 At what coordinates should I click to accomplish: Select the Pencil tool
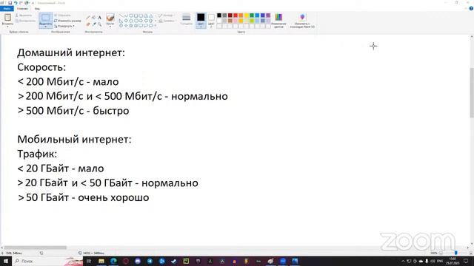pos(88,18)
